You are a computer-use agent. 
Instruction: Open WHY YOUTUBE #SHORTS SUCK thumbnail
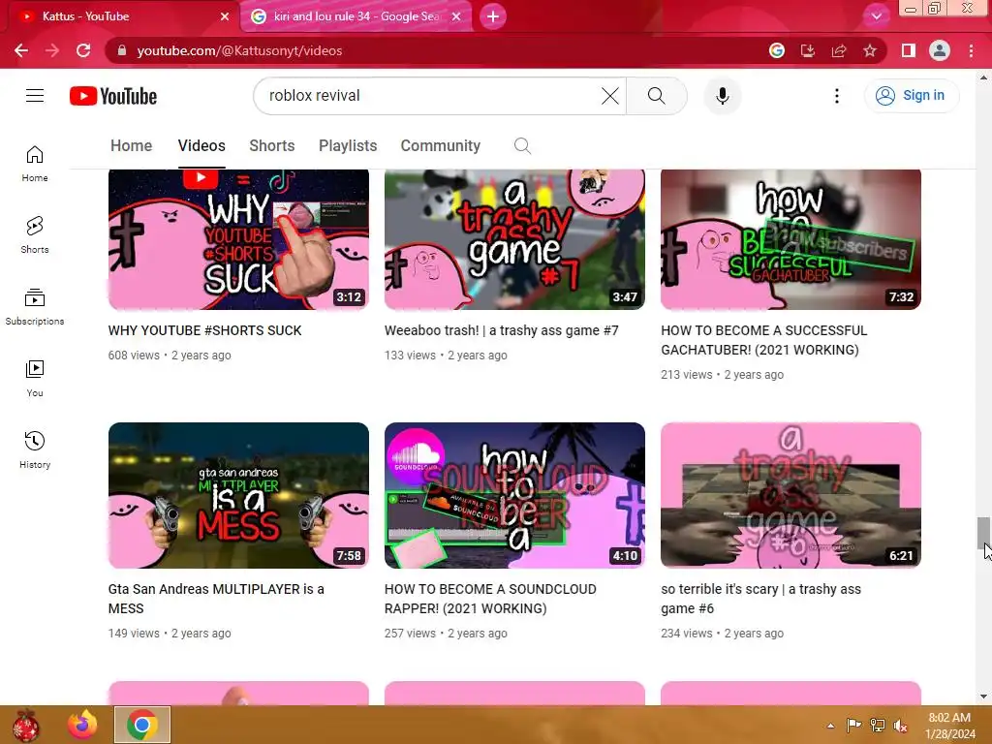238,239
